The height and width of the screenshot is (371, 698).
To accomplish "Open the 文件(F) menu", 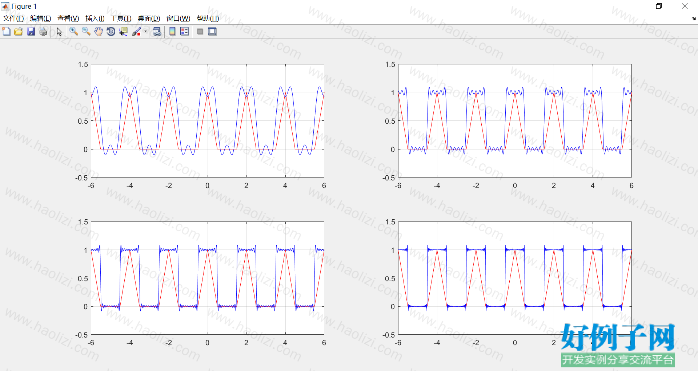I will (x=13, y=19).
